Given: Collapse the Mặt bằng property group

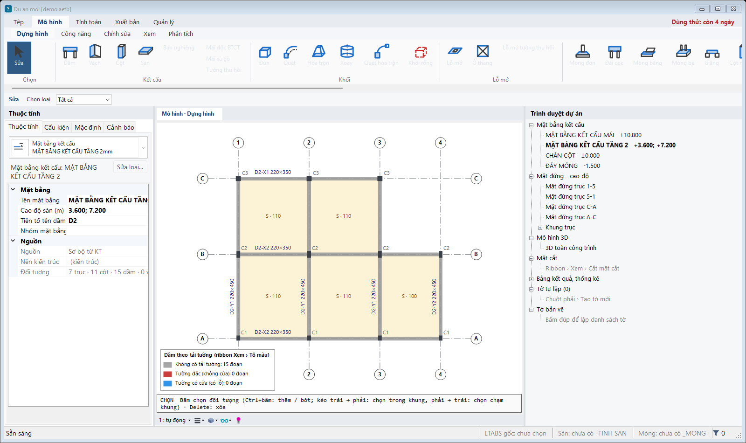Looking at the screenshot, I should (13, 189).
